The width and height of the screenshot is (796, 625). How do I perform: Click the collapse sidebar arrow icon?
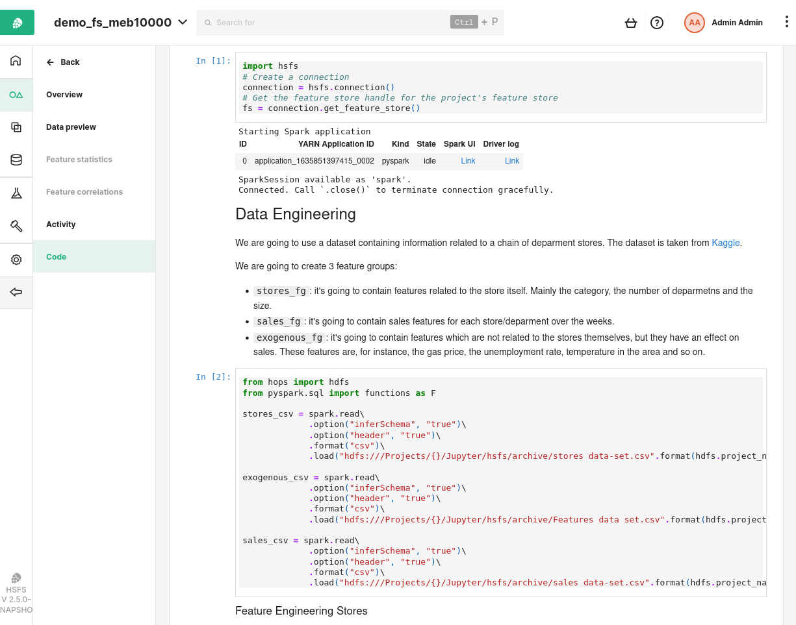tap(16, 292)
